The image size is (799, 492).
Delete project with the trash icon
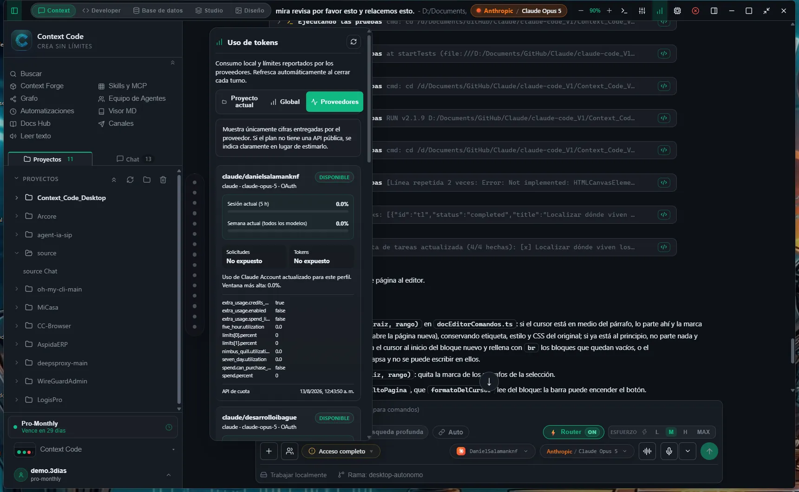pos(163,180)
